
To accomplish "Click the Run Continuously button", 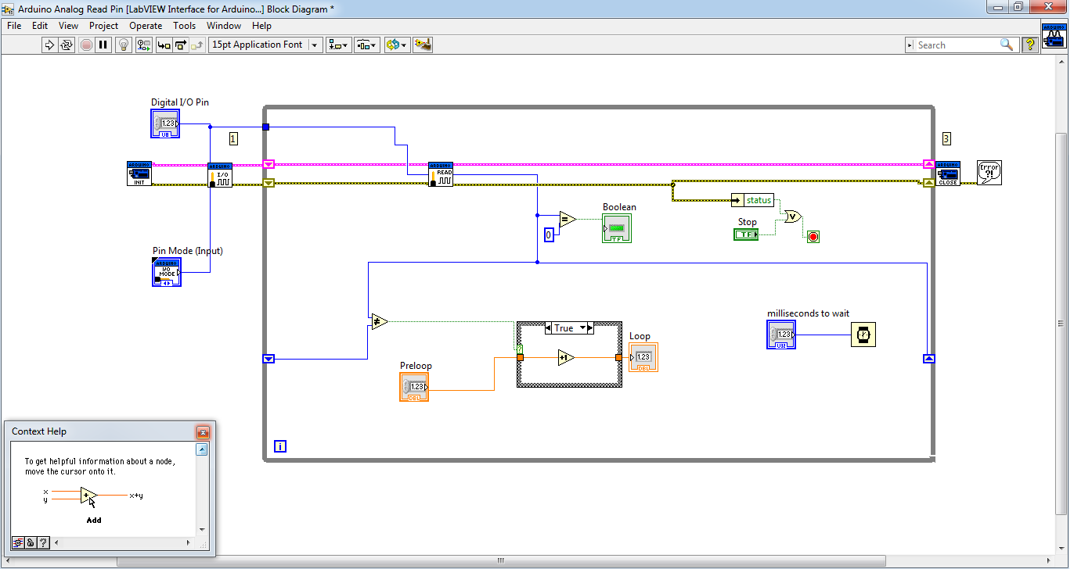I will [x=67, y=45].
